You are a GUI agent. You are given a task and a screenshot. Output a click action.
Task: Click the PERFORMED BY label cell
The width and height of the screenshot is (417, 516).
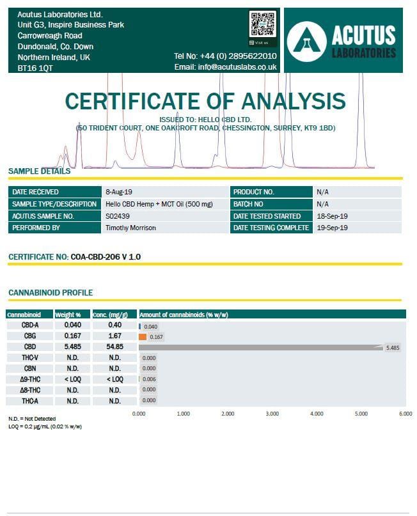pos(54,228)
